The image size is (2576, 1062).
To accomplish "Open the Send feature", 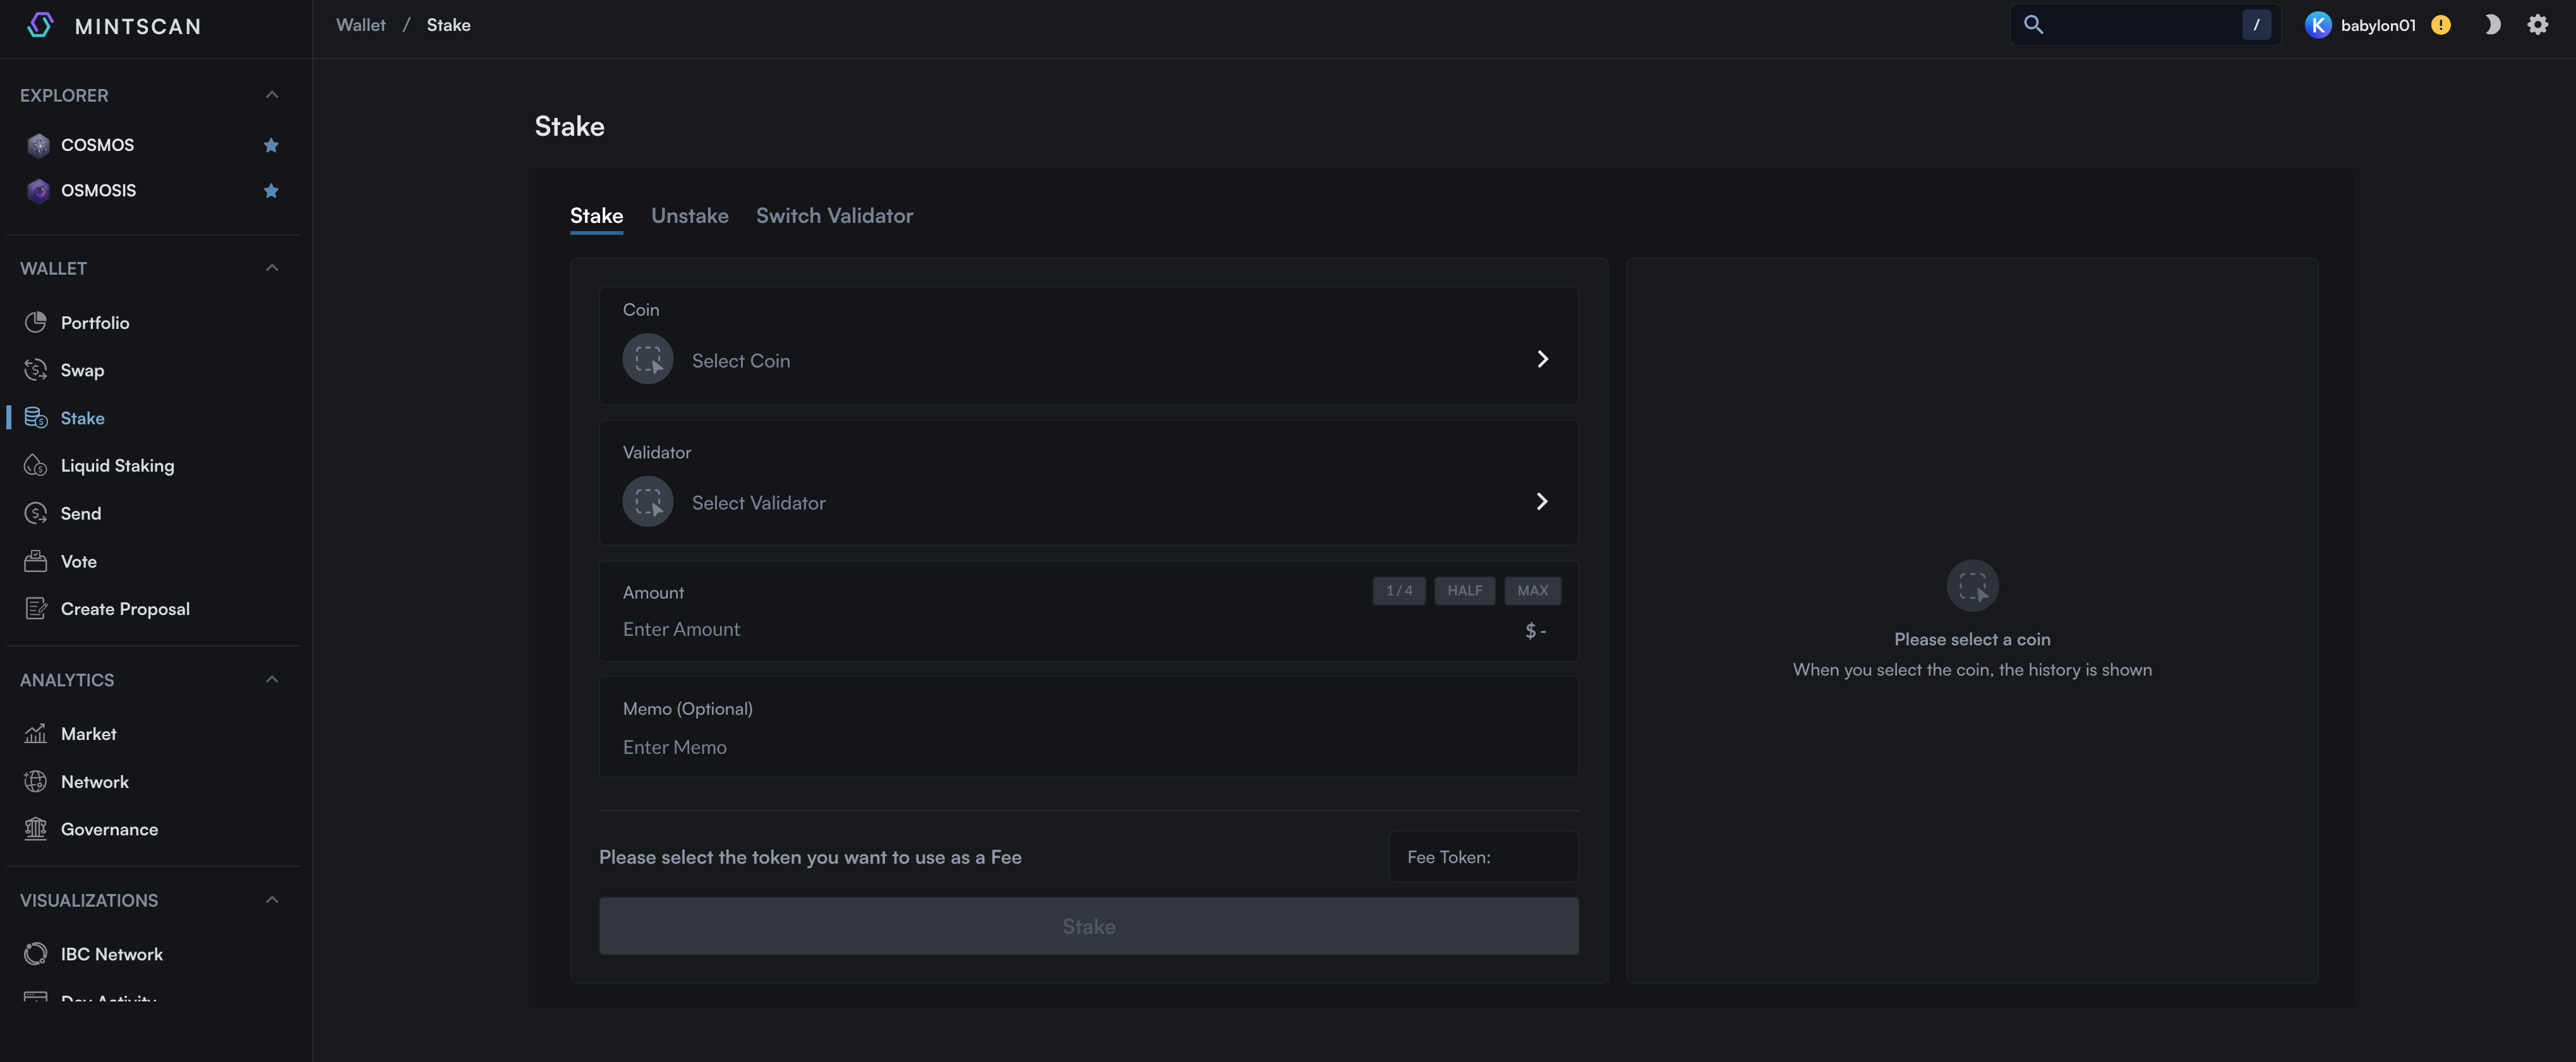I will [81, 513].
